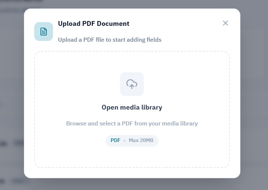Open media library via its heading

point(132,107)
